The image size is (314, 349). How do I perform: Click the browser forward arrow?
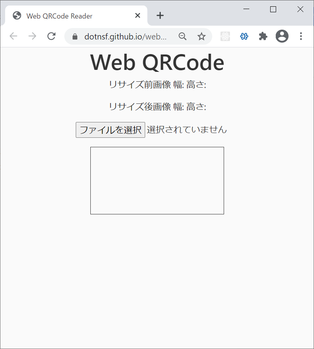tap(32, 36)
